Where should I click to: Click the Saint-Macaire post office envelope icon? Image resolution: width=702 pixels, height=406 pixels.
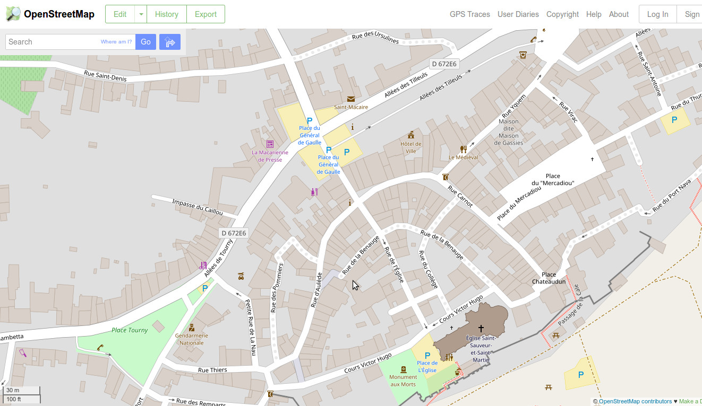tap(350, 99)
